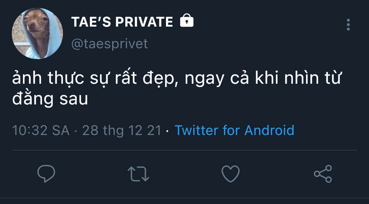The width and height of the screenshot is (369, 204).
Task: Open the Twitter for Android source link
Action: [235, 130]
